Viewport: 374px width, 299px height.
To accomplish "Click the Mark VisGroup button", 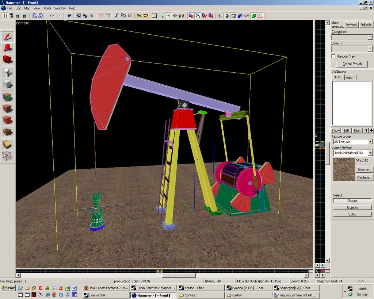I will [357, 130].
